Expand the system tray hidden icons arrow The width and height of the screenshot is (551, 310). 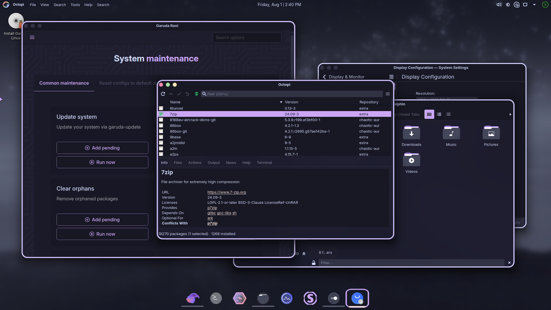coord(534,5)
